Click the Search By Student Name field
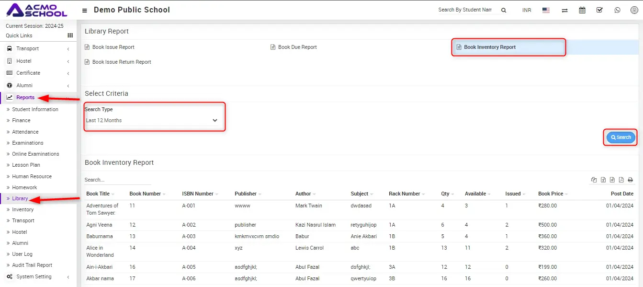This screenshot has height=287, width=643. tap(464, 10)
